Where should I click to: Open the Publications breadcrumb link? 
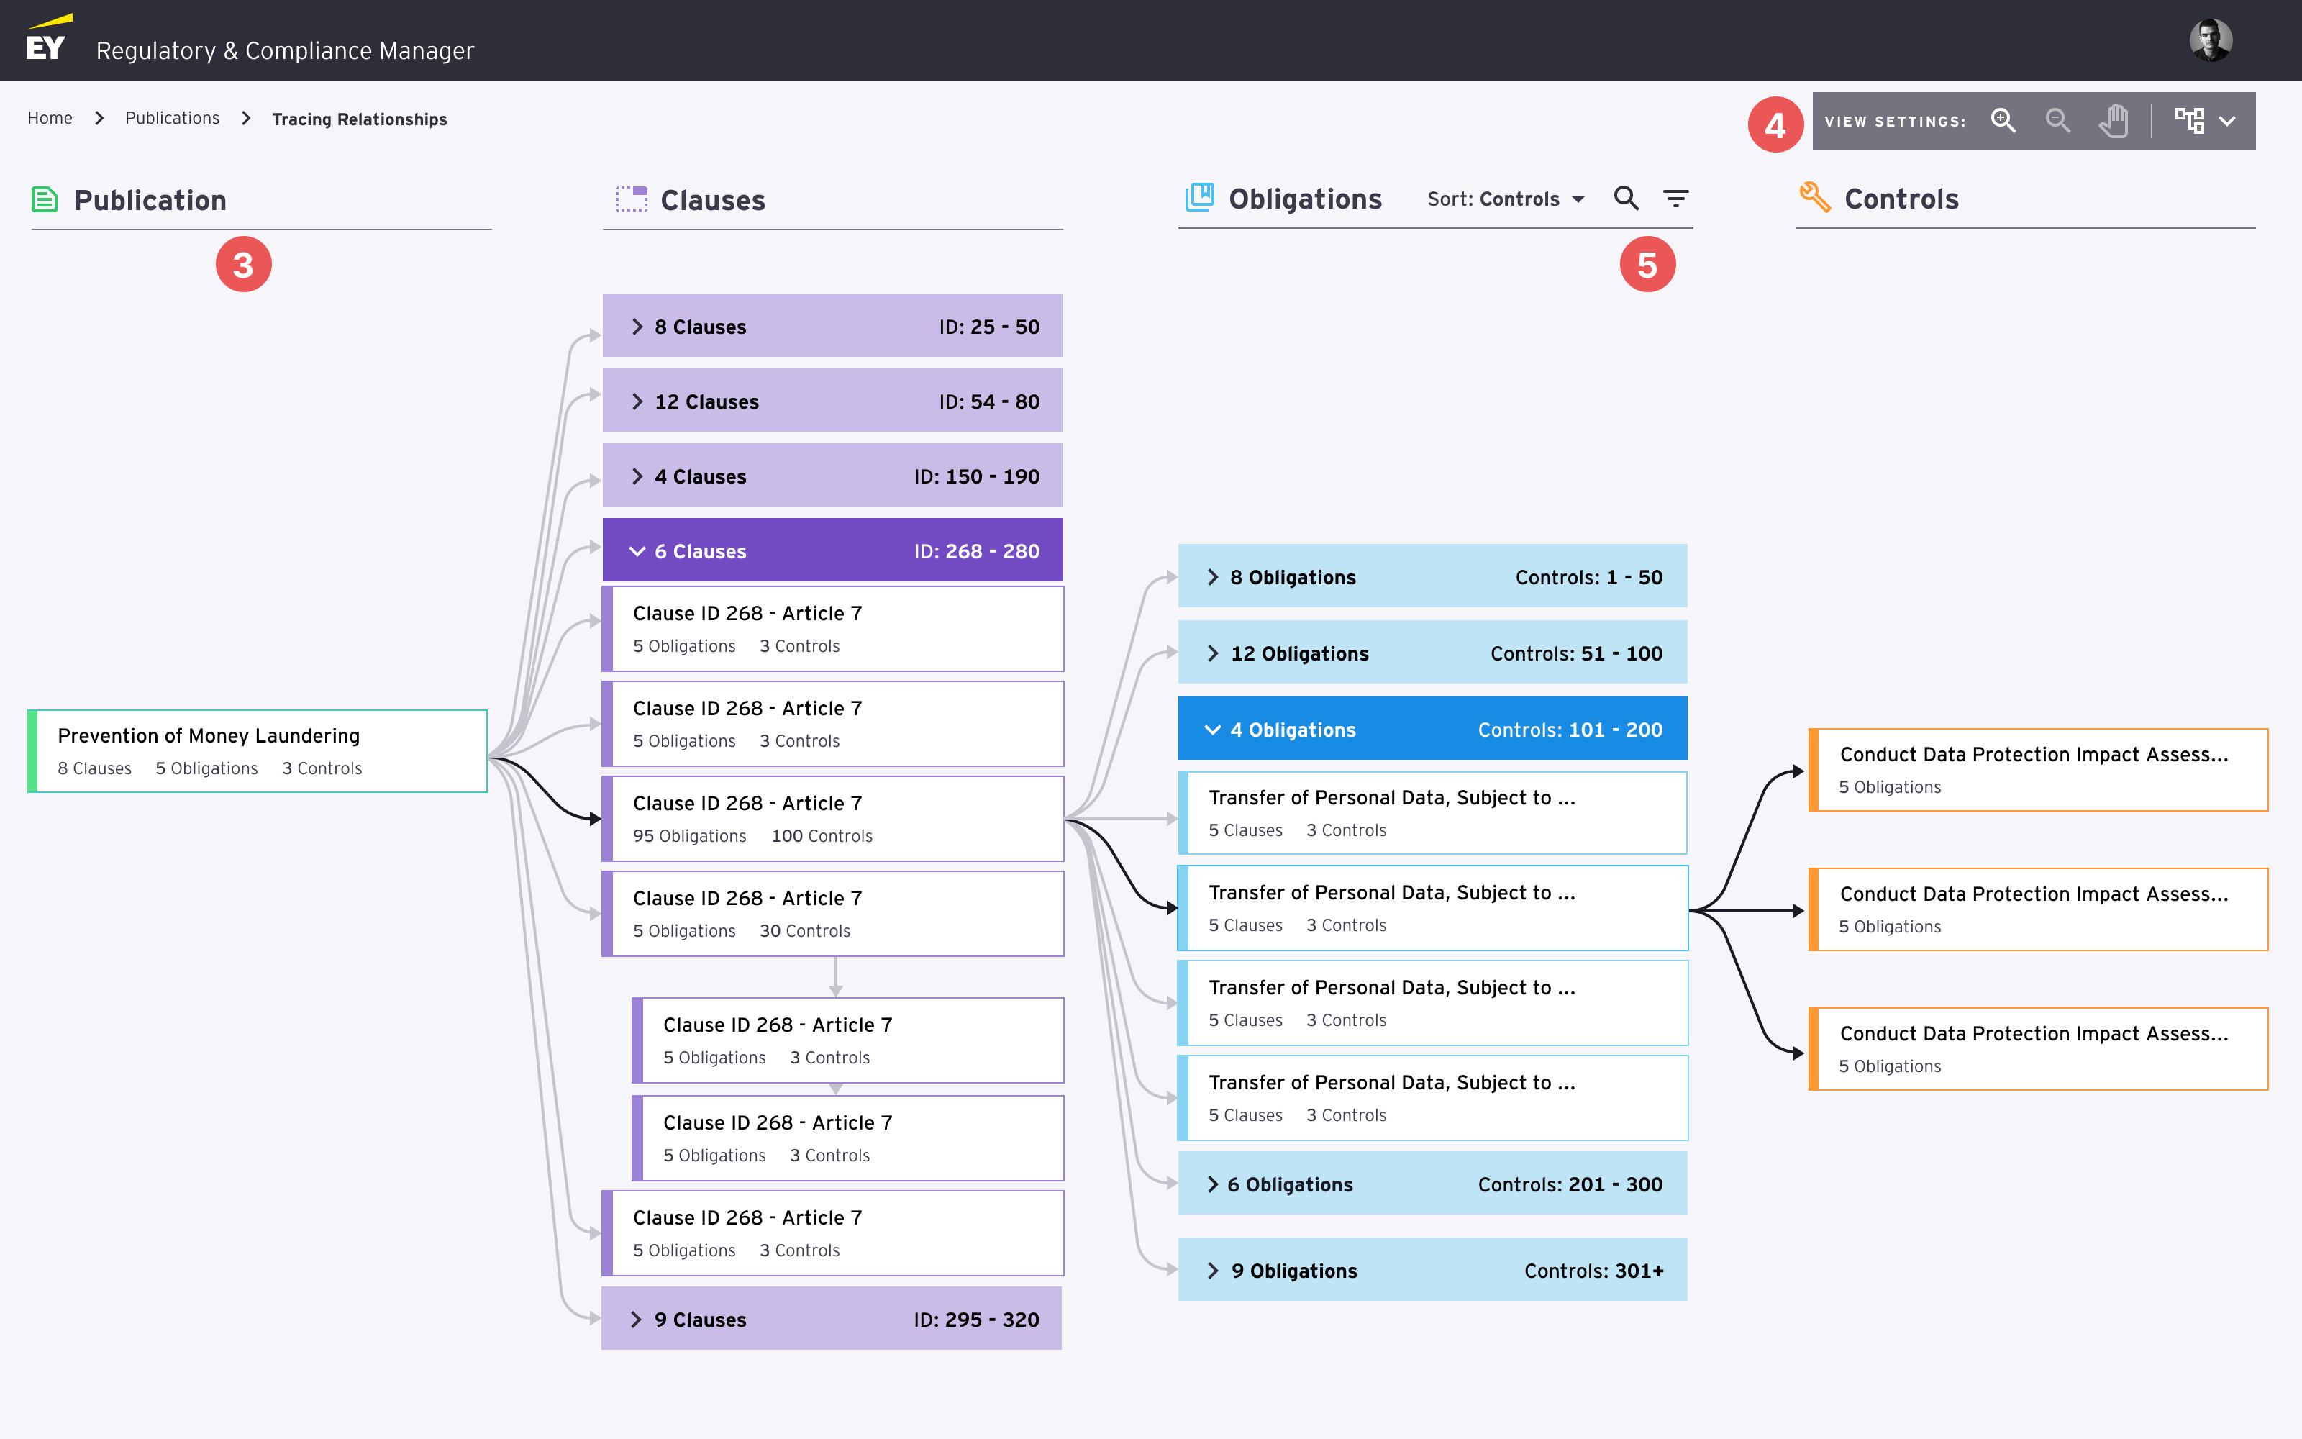pyautogui.click(x=172, y=118)
